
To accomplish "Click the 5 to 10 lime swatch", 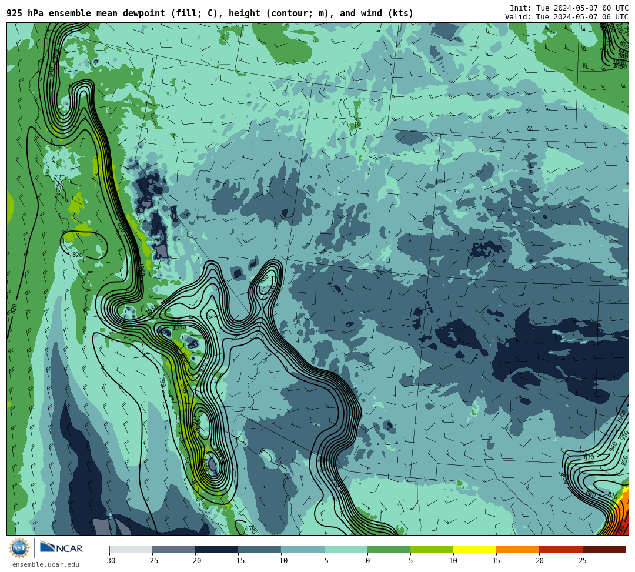I will tap(432, 549).
